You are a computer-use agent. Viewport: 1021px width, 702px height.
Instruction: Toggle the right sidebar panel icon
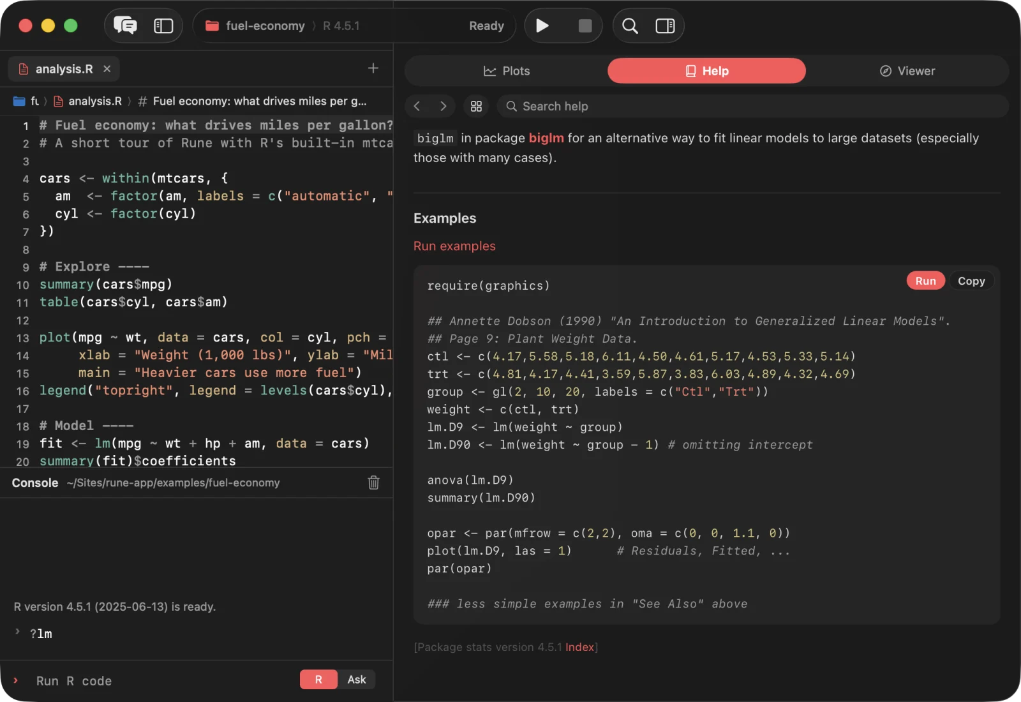(665, 26)
